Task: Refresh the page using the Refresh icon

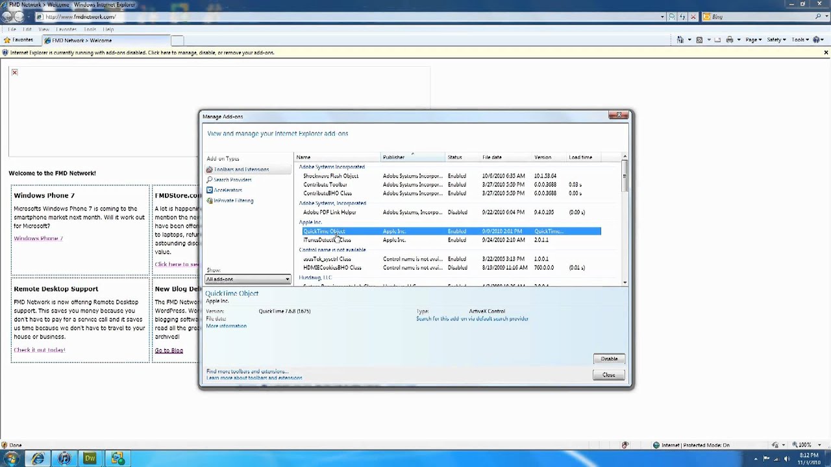Action: point(683,17)
